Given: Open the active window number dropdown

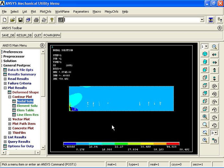Looking at the screenshot, I should coord(206,46).
